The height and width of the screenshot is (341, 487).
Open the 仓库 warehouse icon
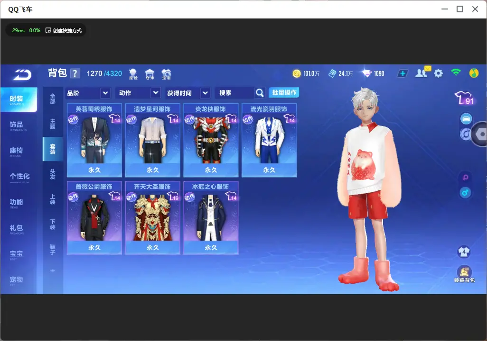click(150, 74)
